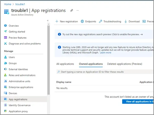Collapse the sidebar with double chevron

[48, 21]
